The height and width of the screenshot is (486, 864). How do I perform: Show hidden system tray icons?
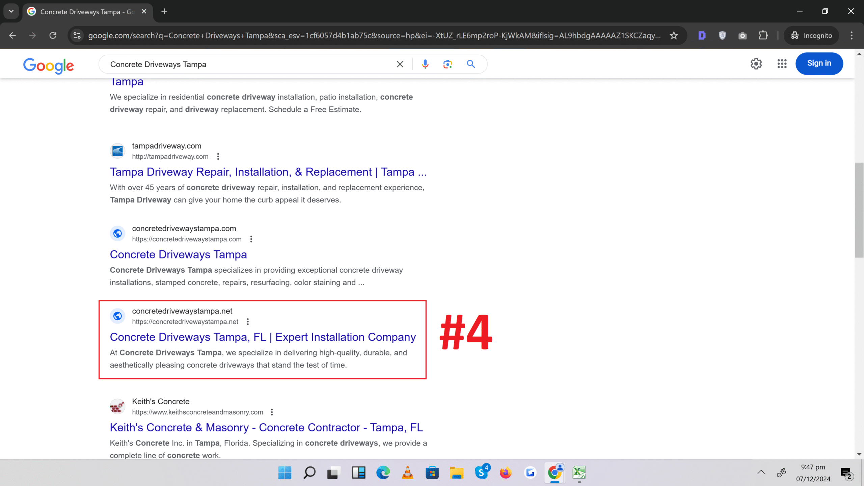tap(761, 473)
